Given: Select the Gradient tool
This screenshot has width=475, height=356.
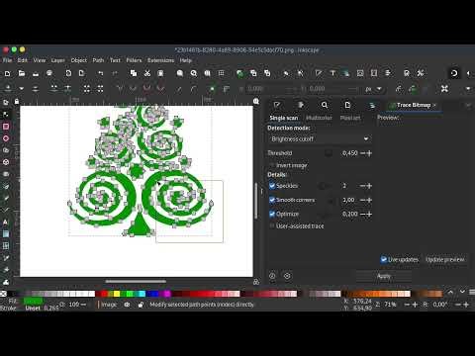Looking at the screenshot, I should (6, 234).
